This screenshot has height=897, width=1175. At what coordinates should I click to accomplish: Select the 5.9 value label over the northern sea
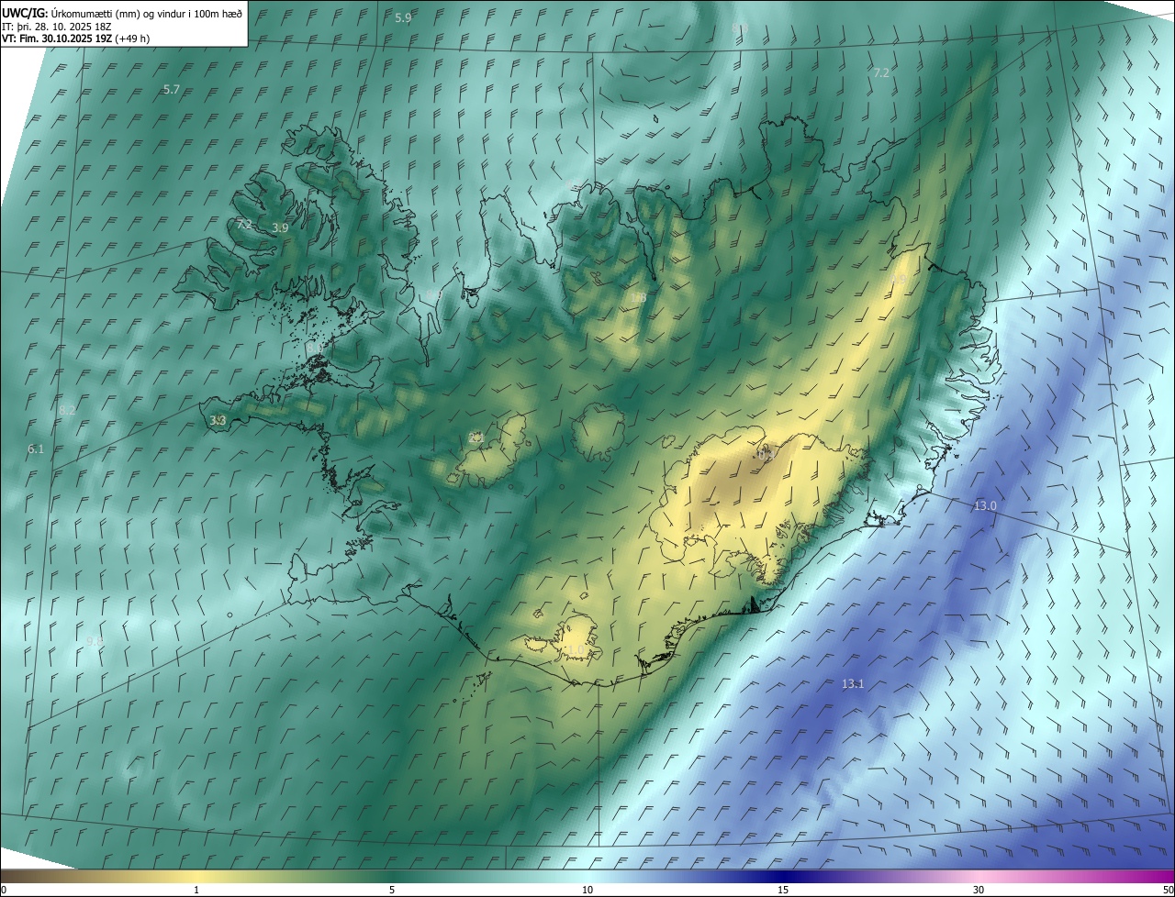coord(403,18)
